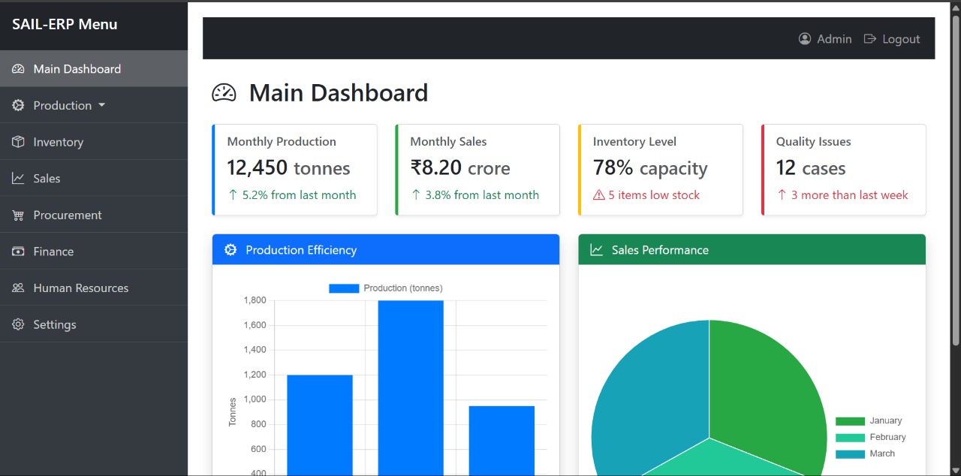
Task: Click the up arrow in Monthly Production card
Action: click(233, 195)
